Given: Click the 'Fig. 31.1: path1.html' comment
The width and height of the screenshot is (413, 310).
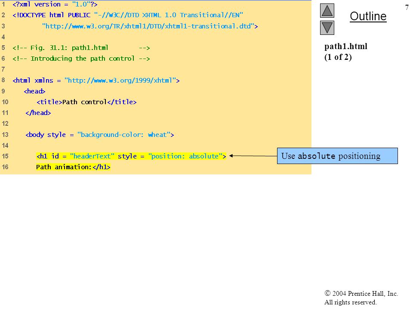Looking at the screenshot, I should point(81,48).
